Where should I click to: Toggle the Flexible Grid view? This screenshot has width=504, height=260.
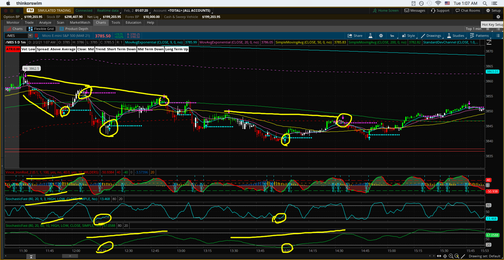click(40, 29)
